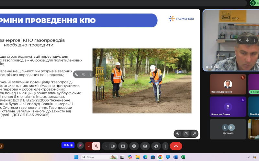Unpin the presentation using the overlay pin icon
Screen dimensions: 259x161
76,74
